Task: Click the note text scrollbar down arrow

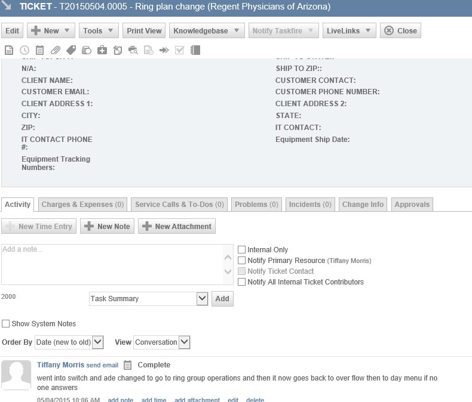Action: [228, 272]
